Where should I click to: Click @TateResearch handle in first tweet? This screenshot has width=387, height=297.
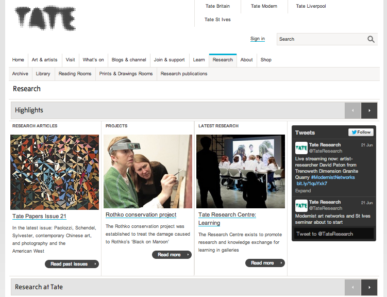[x=326, y=151]
